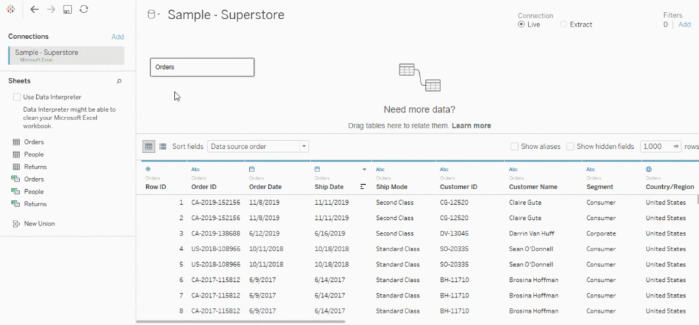This screenshot has height=325, width=699.
Task: Enable the Use Data Interpreter checkbox
Action: [x=16, y=97]
